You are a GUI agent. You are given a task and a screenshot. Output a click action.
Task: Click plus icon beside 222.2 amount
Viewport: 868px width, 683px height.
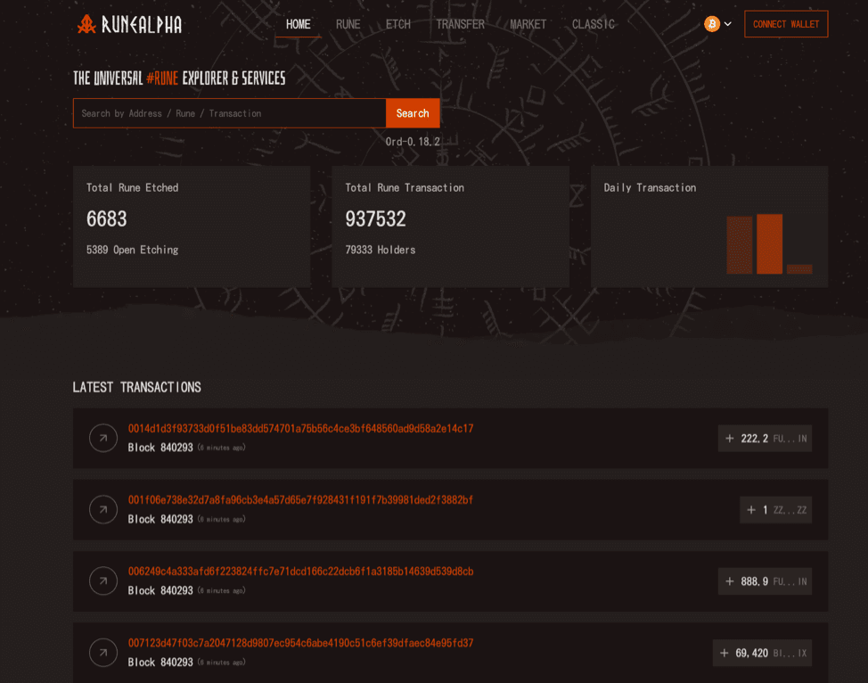(x=730, y=438)
